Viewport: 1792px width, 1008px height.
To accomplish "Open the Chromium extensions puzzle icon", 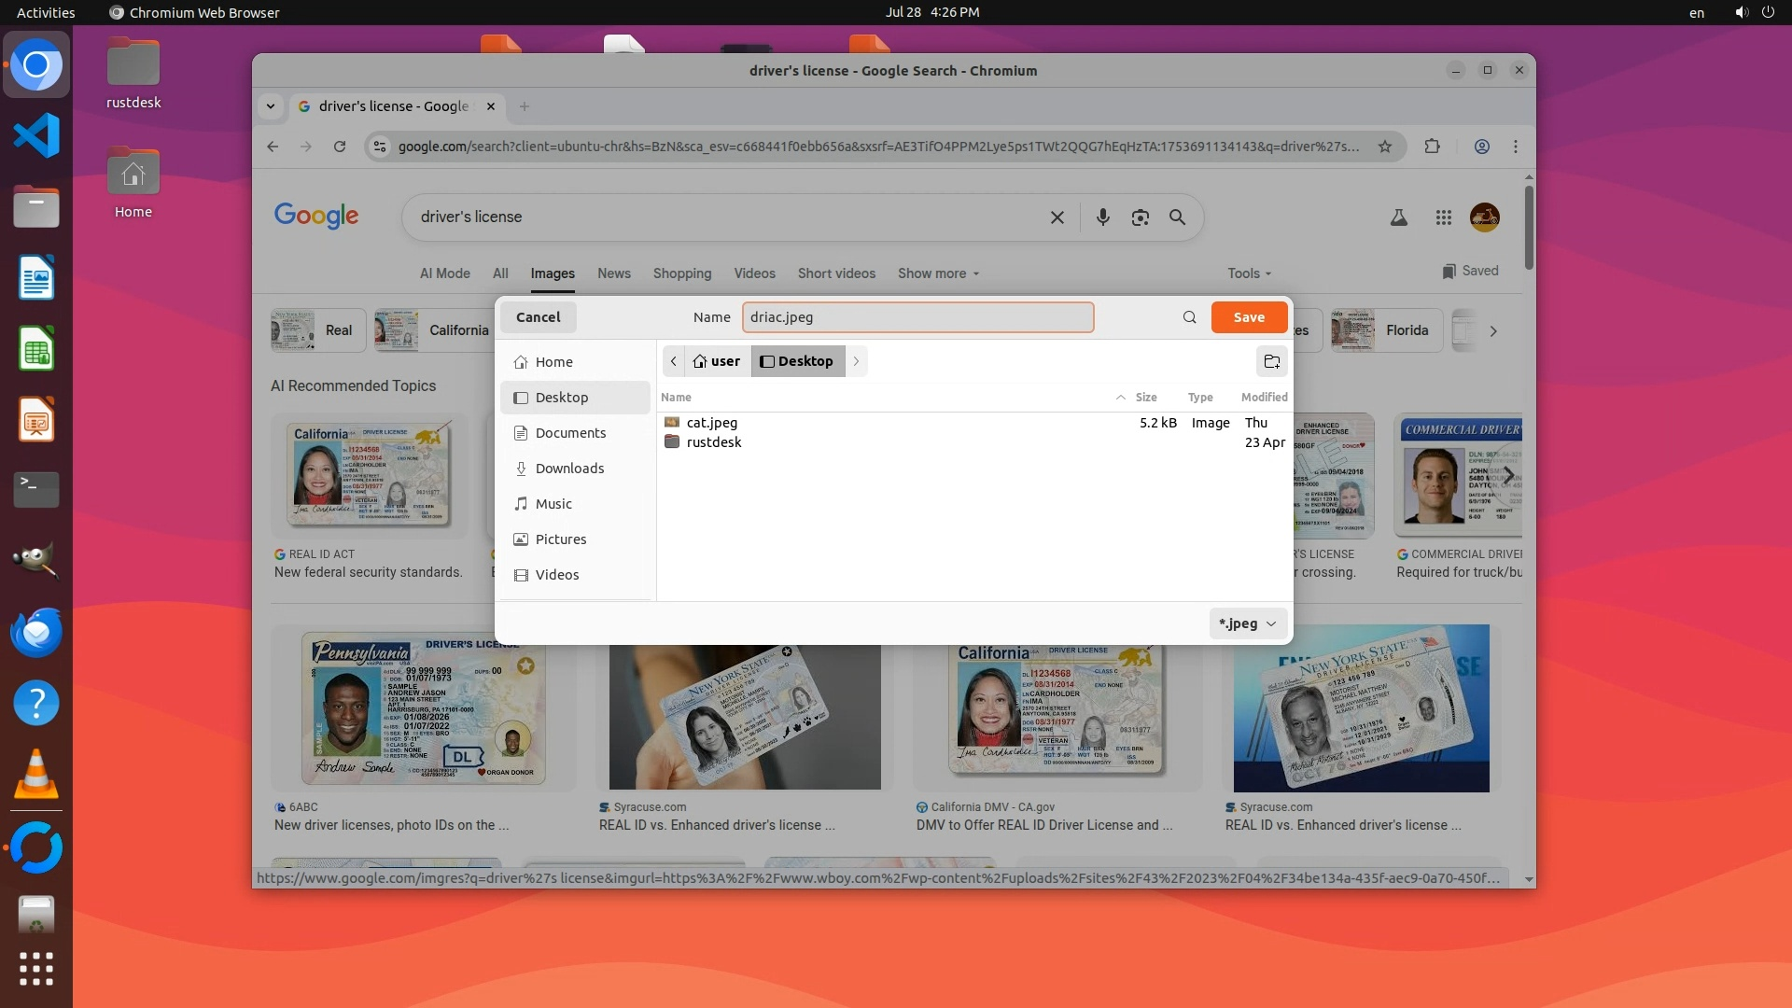I will coord(1432,147).
